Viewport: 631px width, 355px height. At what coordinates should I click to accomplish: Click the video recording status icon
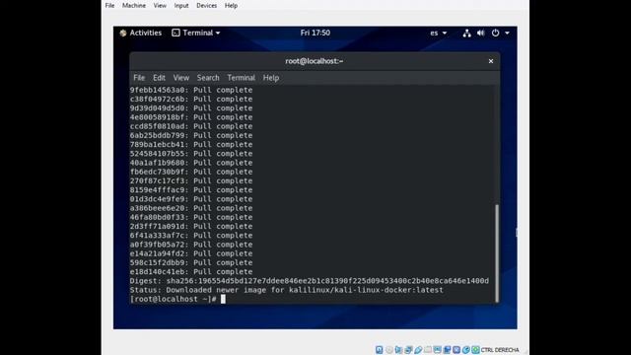(447, 350)
